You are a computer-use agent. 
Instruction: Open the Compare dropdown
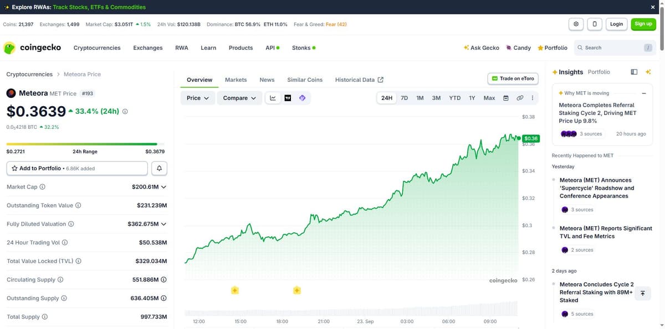(x=239, y=98)
